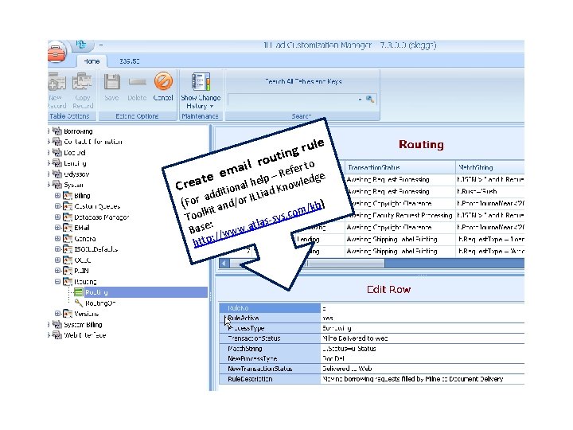Viewport: 573px width, 430px height.
Task: Switch to the Home ribbon tab
Action: point(92,61)
